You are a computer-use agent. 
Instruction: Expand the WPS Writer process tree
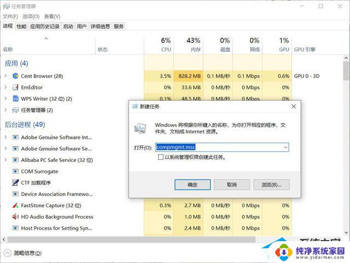coord(5,99)
